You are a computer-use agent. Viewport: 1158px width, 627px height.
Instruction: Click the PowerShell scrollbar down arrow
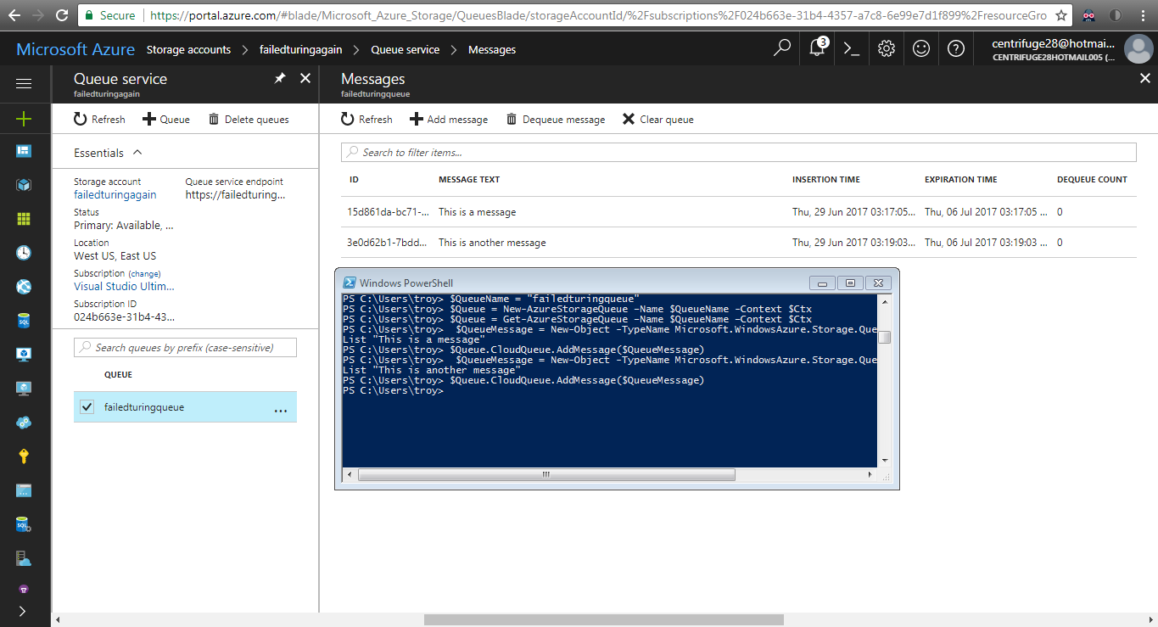885,461
